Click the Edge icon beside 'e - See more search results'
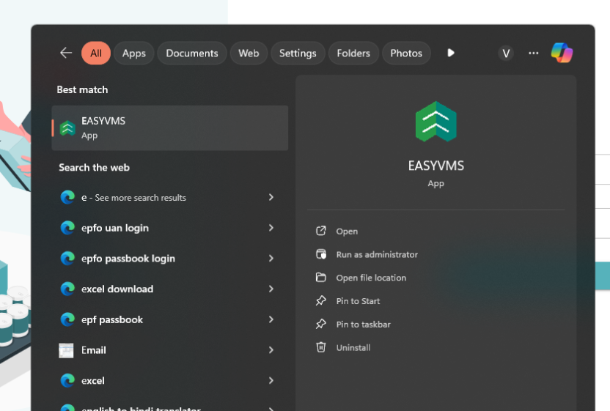 67,197
